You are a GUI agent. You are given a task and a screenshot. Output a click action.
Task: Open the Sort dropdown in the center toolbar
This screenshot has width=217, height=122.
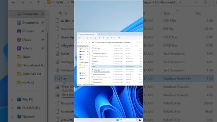pyautogui.click(x=113, y=38)
